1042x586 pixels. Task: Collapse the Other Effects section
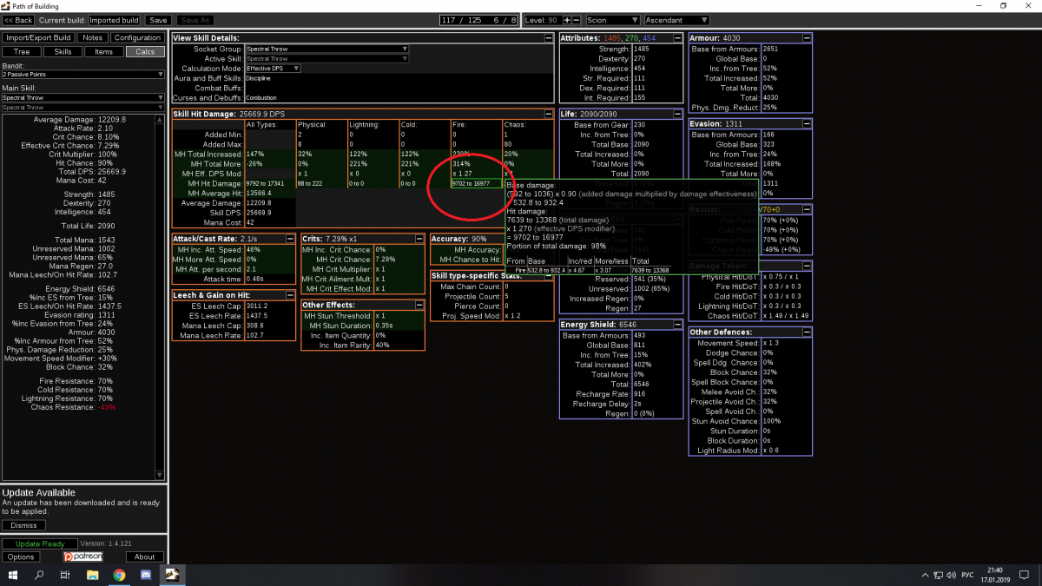[x=419, y=305]
